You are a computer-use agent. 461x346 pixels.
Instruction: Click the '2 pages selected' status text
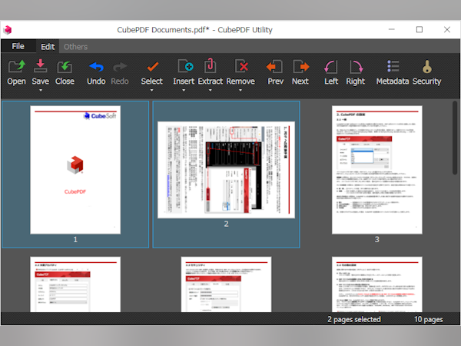coord(354,319)
